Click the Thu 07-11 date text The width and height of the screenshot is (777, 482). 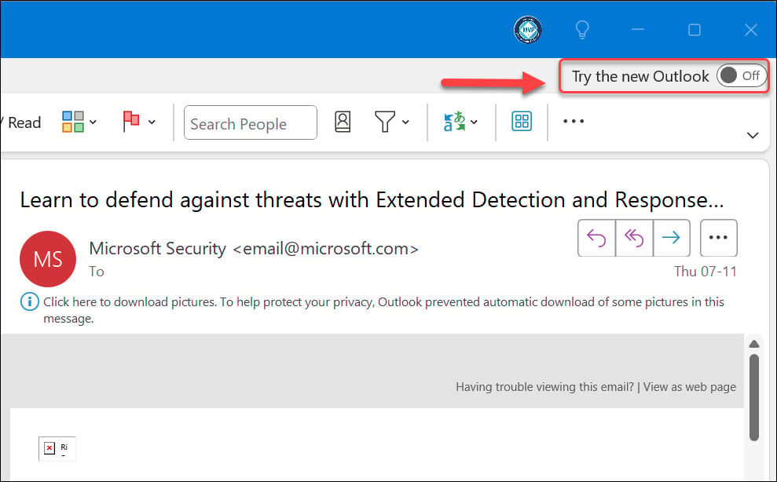click(x=706, y=272)
